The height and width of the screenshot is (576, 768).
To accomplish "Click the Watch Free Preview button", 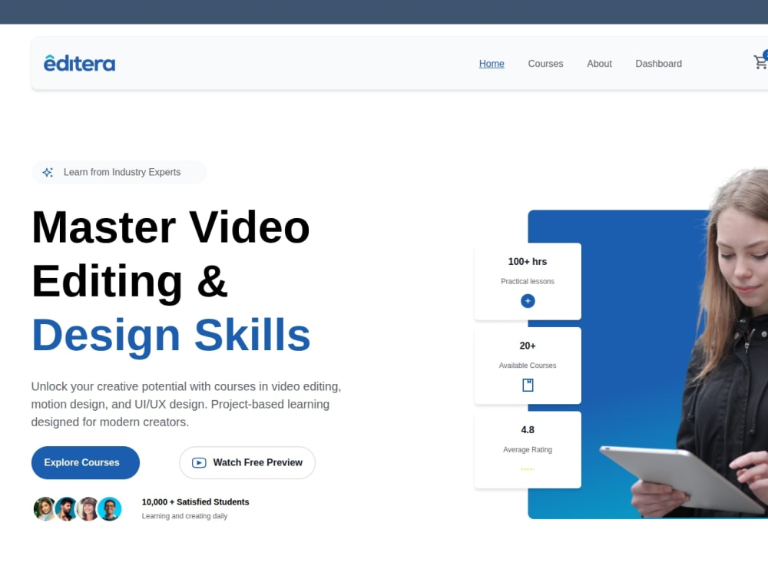I will (247, 463).
